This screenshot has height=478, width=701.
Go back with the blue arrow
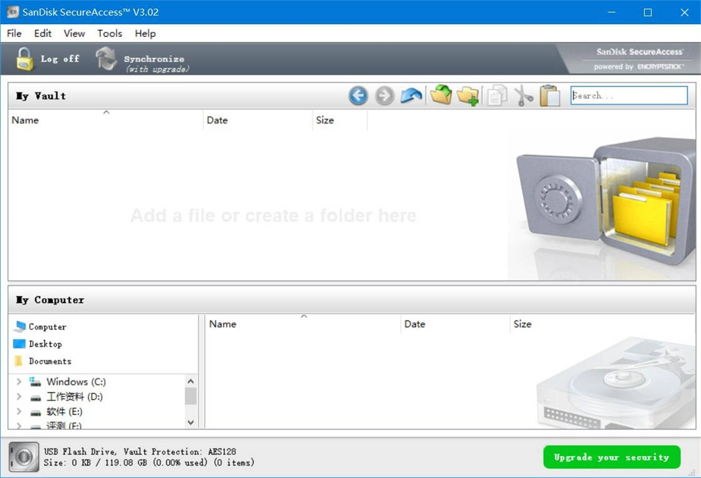pos(358,96)
